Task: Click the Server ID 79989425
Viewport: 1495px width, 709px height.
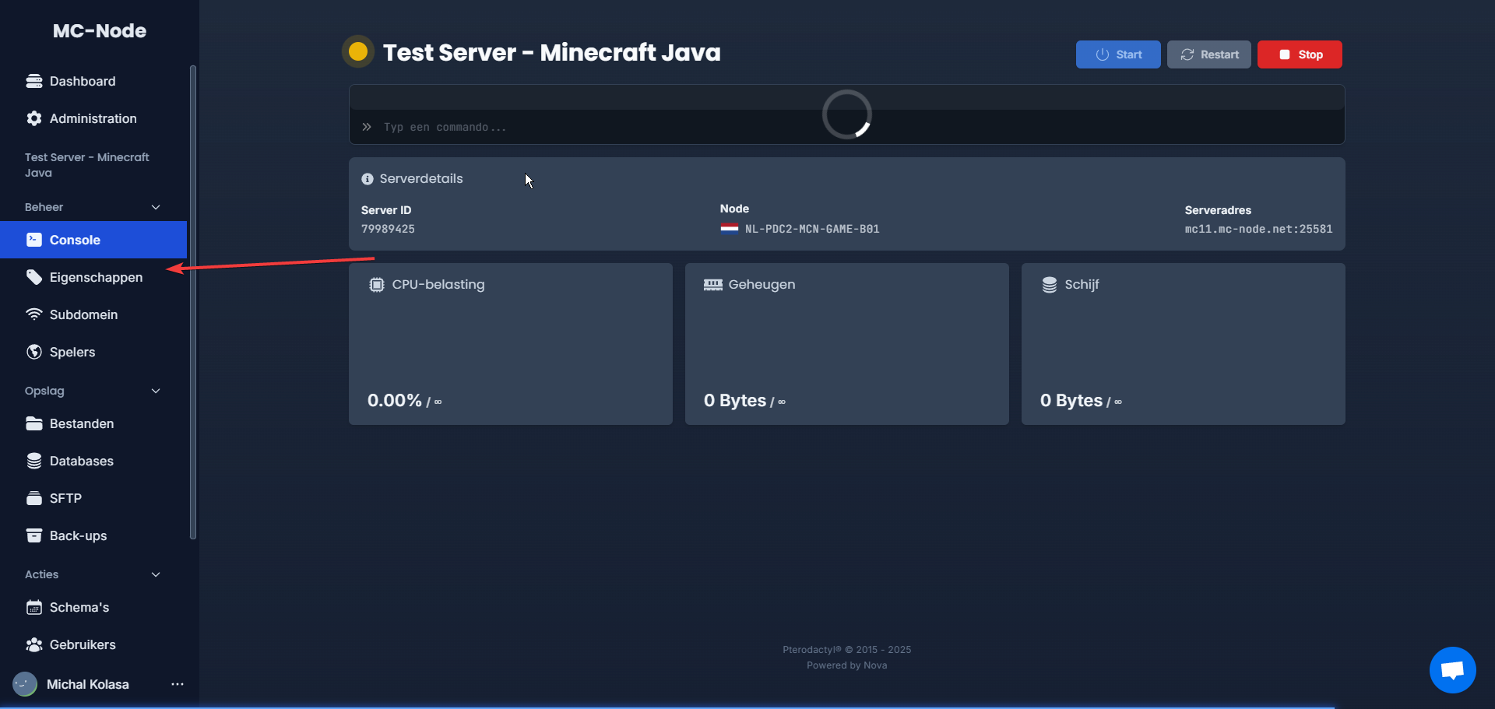Action: (388, 229)
